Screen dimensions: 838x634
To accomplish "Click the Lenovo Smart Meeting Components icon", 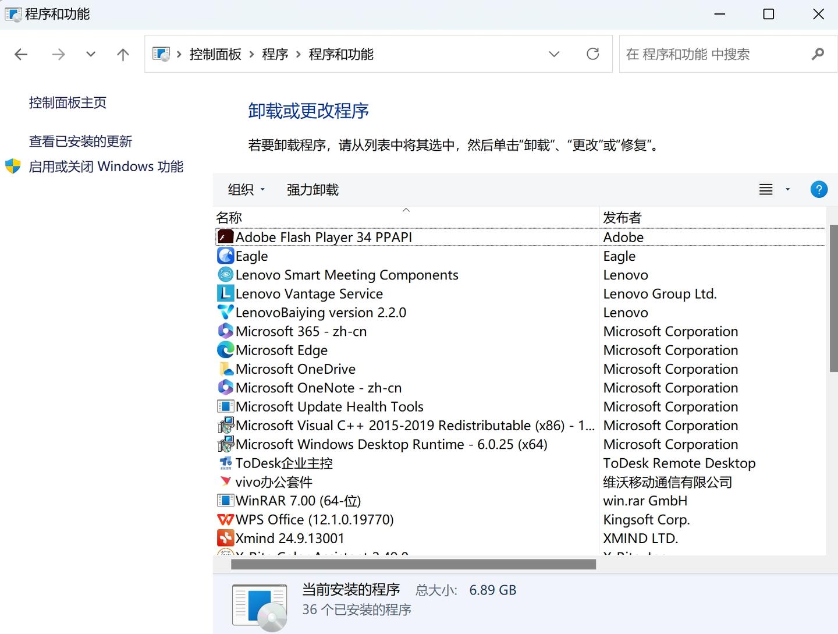I will (225, 274).
